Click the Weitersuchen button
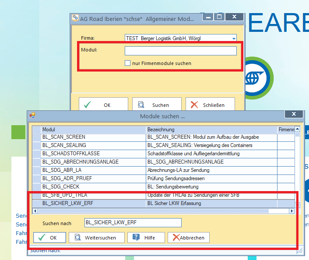 [97, 238]
